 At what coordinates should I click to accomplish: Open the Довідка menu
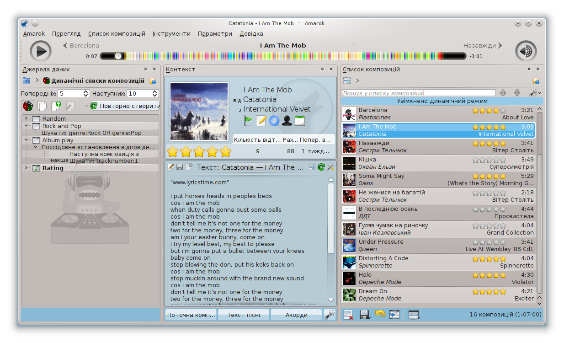pos(251,33)
